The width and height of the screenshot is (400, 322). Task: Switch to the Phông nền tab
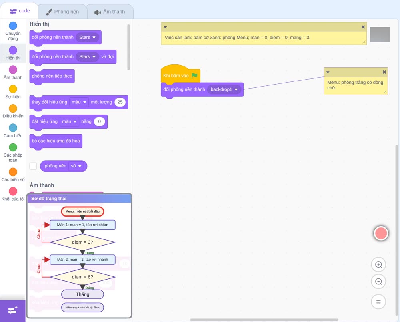click(x=62, y=12)
